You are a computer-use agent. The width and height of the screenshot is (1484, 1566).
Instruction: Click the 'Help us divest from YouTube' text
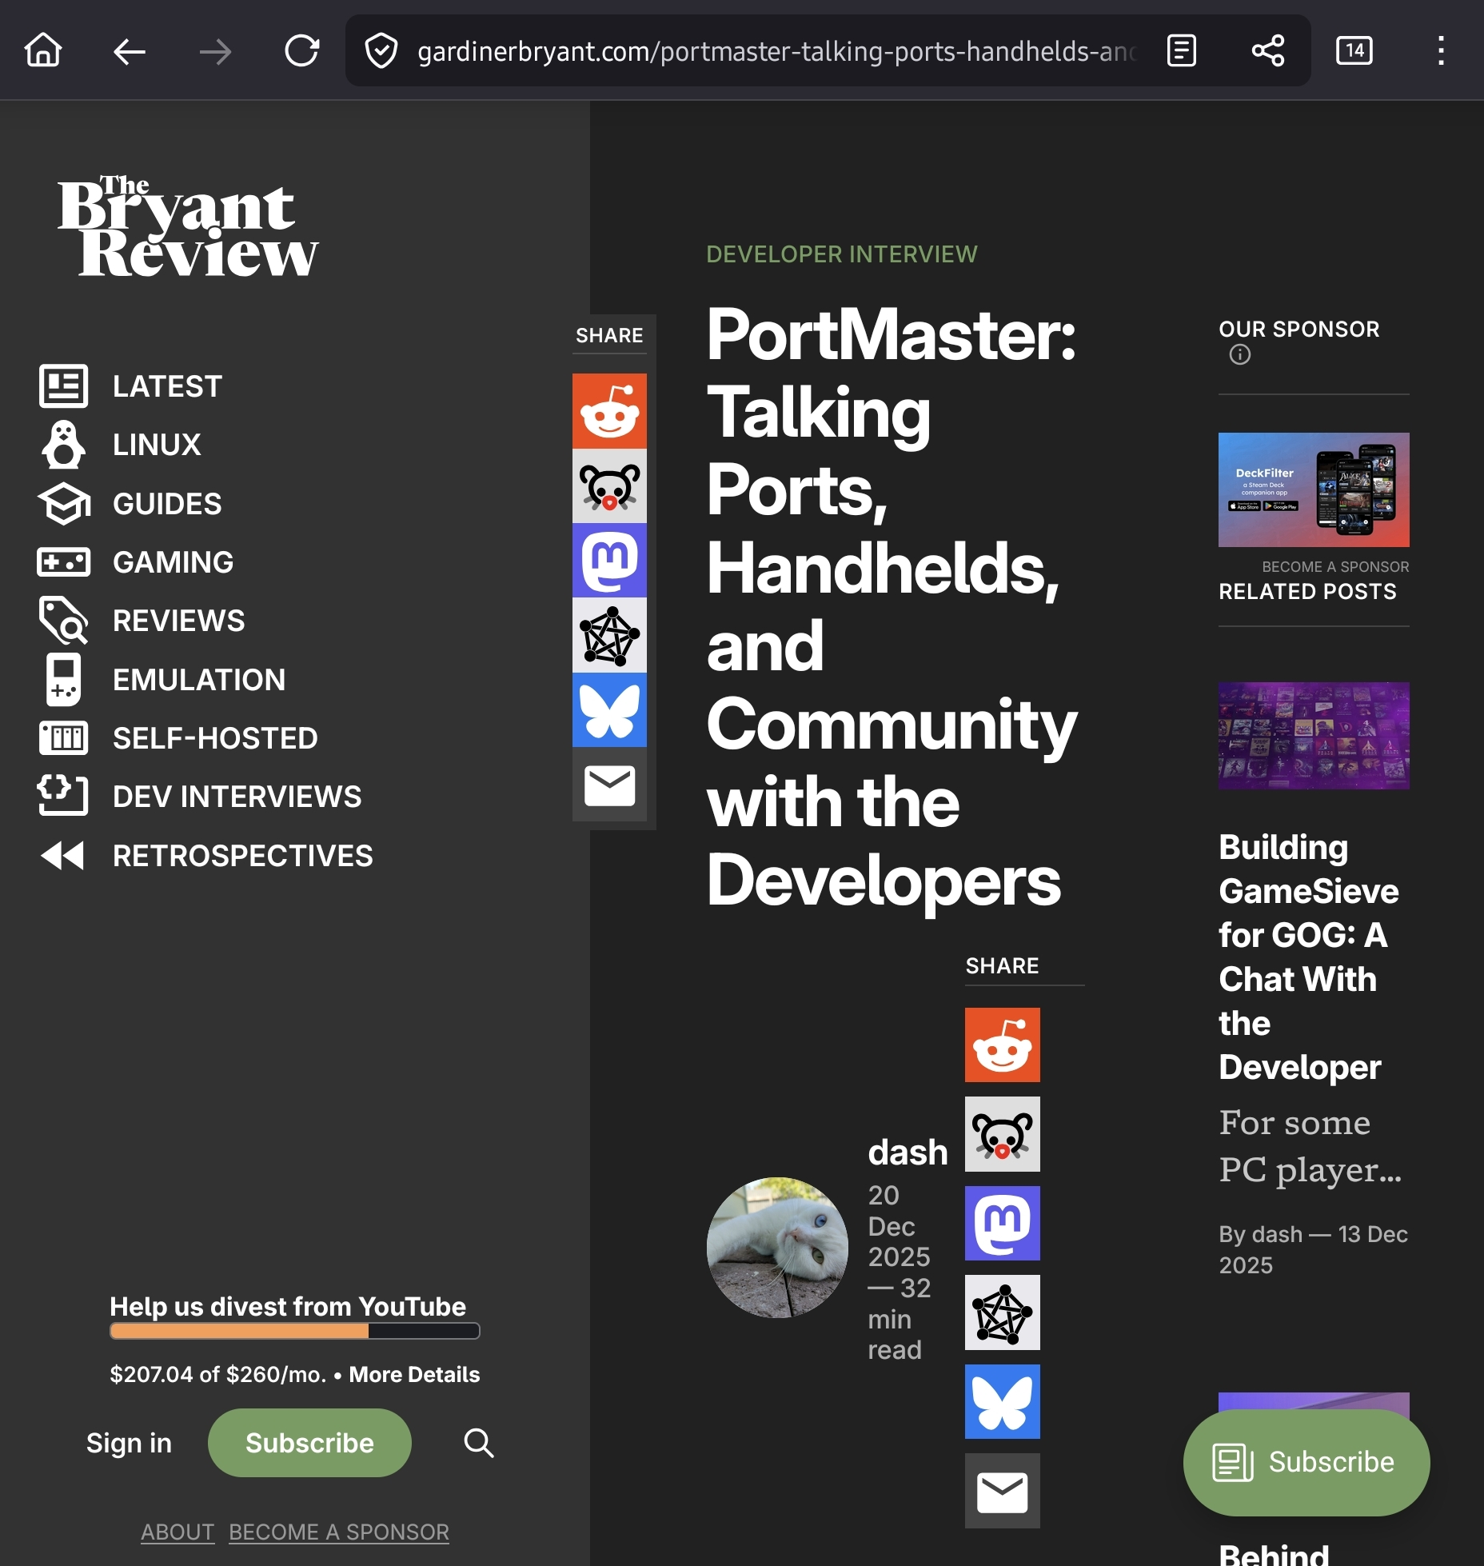pos(288,1306)
